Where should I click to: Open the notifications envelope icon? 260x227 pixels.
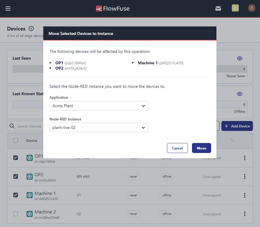[218, 8]
